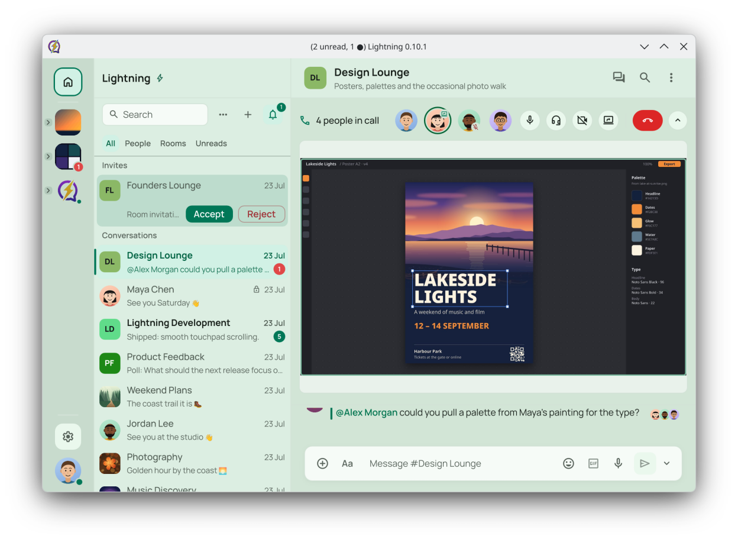The height and width of the screenshot is (542, 738).
Task: Open room options kebab menu
Action: [x=671, y=78]
